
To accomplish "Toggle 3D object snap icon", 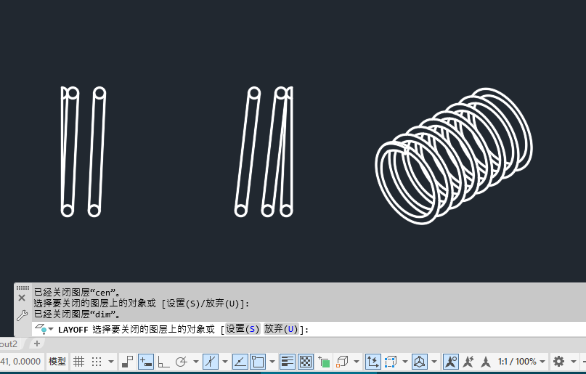I will click(x=342, y=362).
